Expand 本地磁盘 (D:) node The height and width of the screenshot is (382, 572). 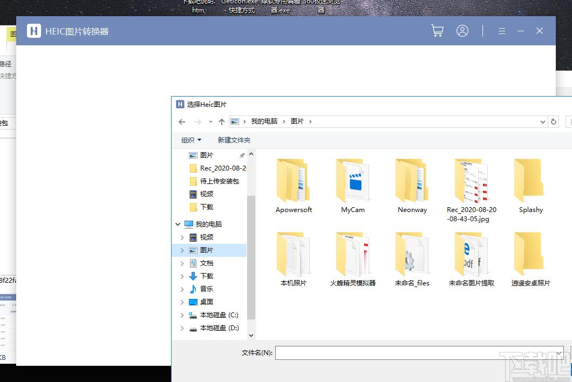point(182,328)
